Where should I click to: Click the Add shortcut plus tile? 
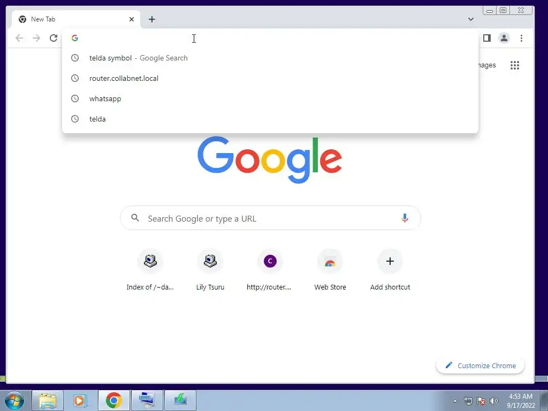[390, 270]
